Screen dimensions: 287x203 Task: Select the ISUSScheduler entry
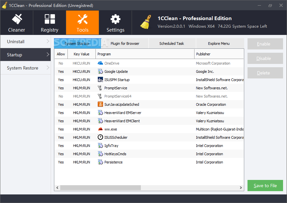click(116, 137)
